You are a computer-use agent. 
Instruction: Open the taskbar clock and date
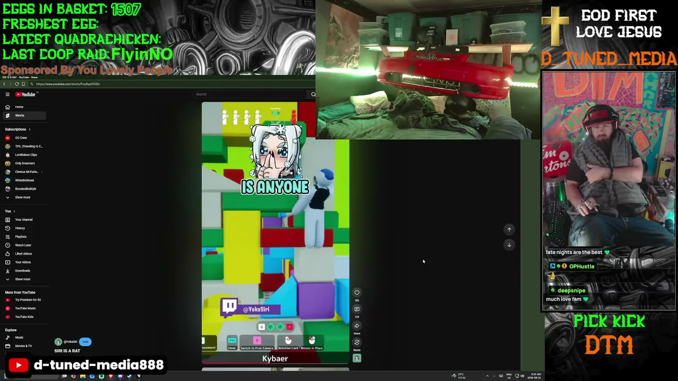(535, 376)
